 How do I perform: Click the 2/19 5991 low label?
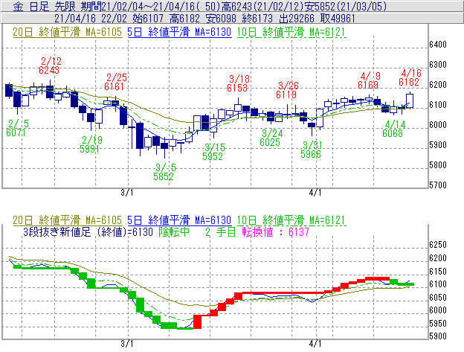coord(91,144)
